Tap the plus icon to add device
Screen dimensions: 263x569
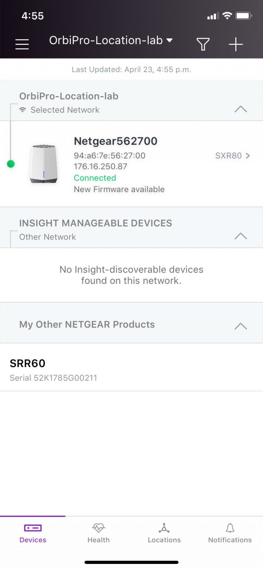pos(236,45)
